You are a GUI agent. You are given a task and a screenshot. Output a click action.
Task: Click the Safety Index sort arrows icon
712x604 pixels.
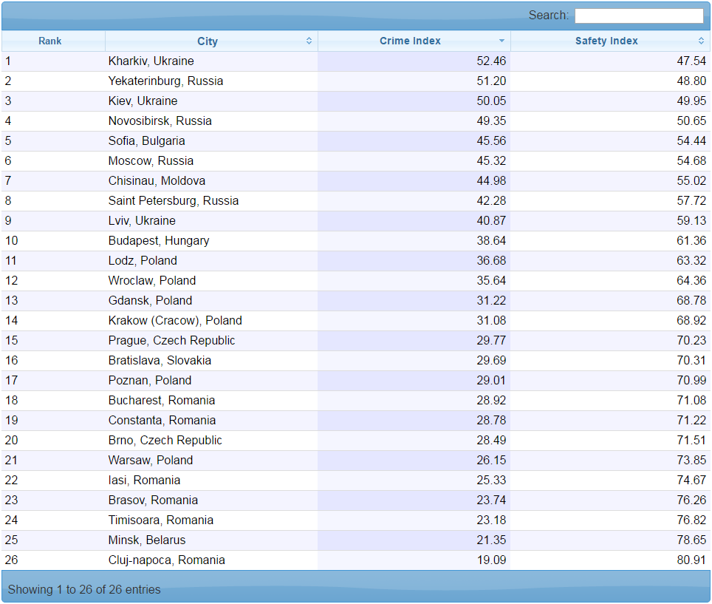[701, 41]
